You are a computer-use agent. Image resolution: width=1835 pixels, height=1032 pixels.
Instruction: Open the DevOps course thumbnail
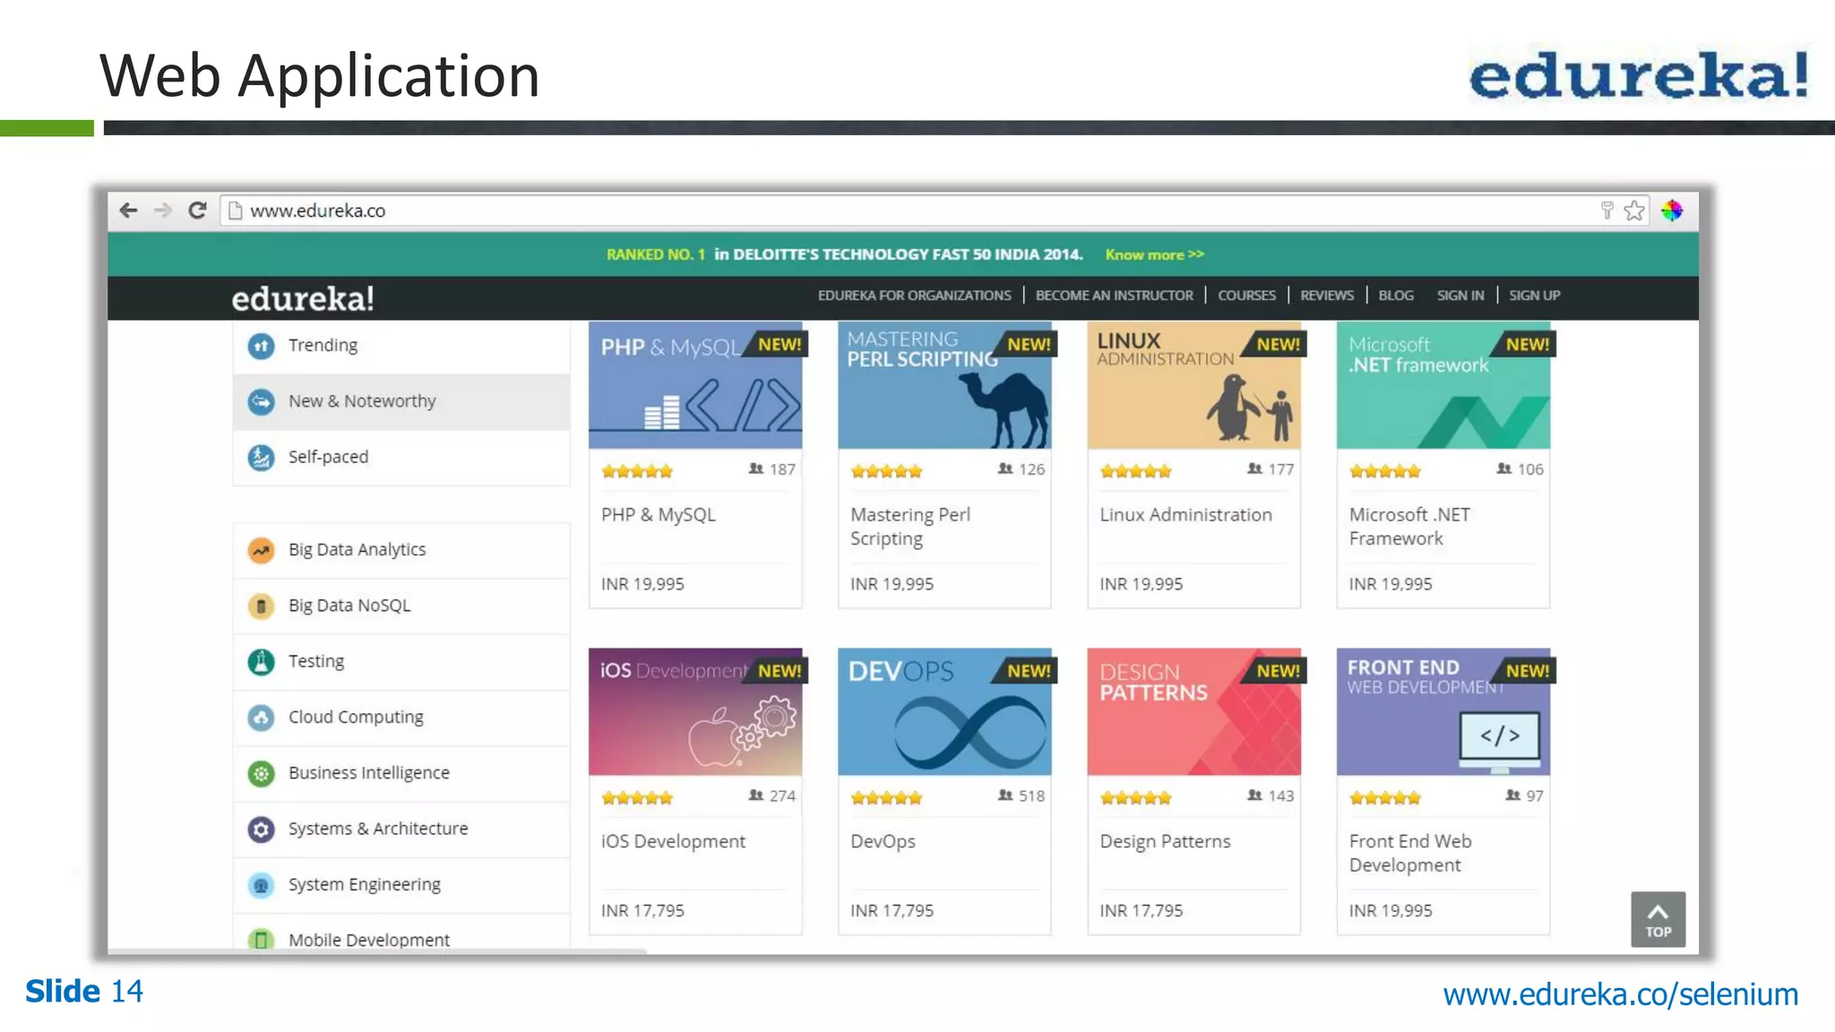pyautogui.click(x=944, y=712)
